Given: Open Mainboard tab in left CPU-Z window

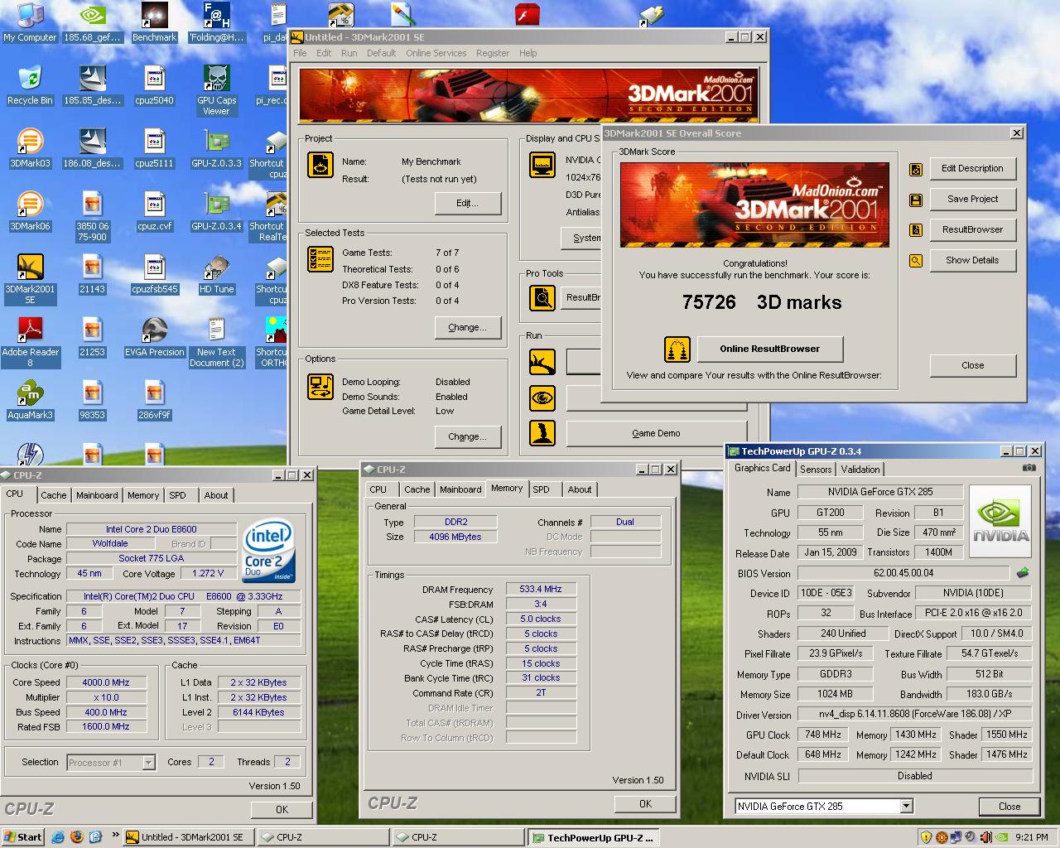Looking at the screenshot, I should (x=97, y=495).
